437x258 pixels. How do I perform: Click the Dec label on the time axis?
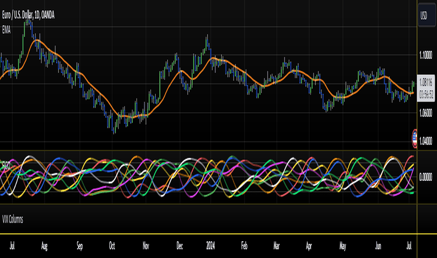click(x=180, y=246)
